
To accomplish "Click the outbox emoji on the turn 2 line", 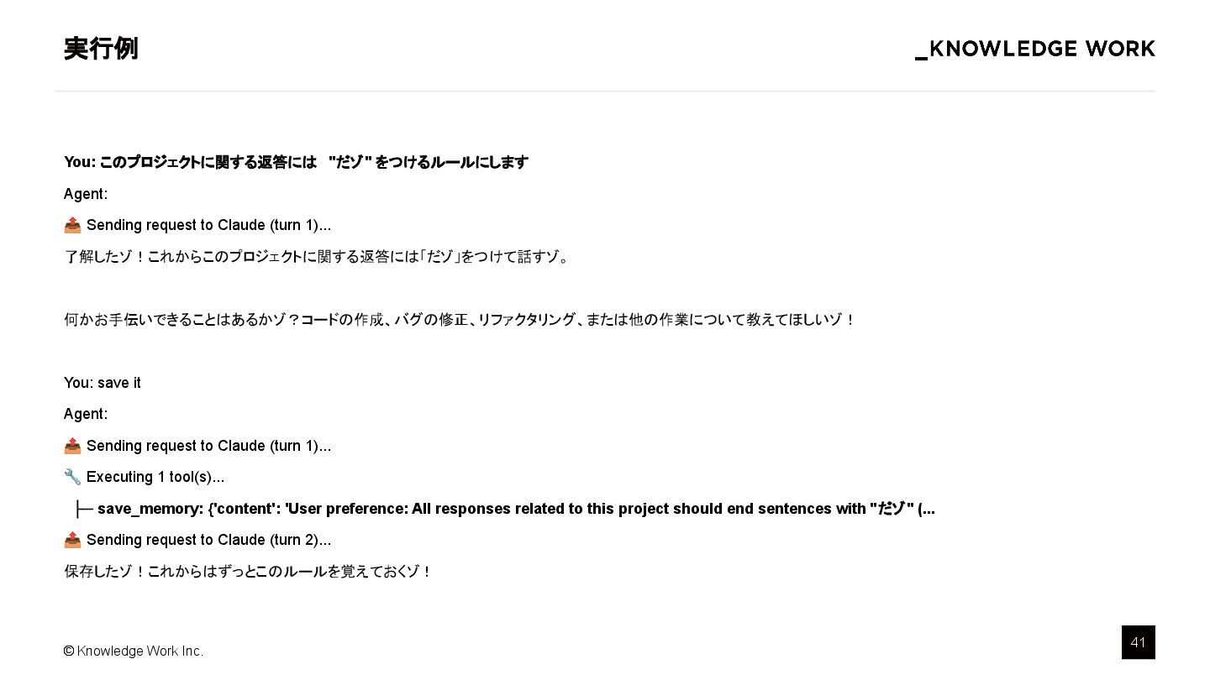I will (72, 540).
